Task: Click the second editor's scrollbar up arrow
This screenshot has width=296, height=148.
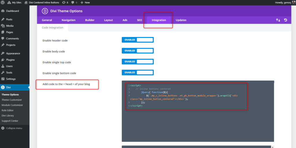Action: pos(273,147)
